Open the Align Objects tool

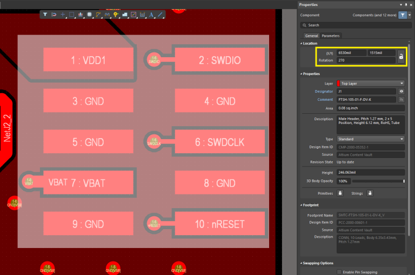click(80, 15)
